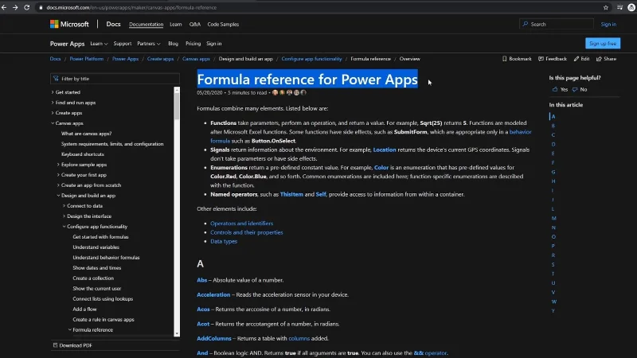Click the Sign up free button
Screen dimensions: 637x358
tap(603, 44)
